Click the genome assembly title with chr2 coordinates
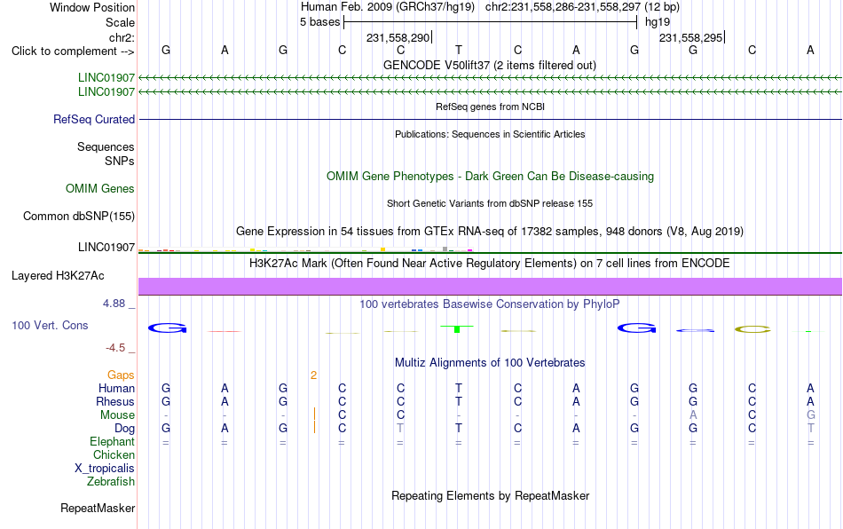The width and height of the screenshot is (843, 529). pyautogui.click(x=490, y=7)
